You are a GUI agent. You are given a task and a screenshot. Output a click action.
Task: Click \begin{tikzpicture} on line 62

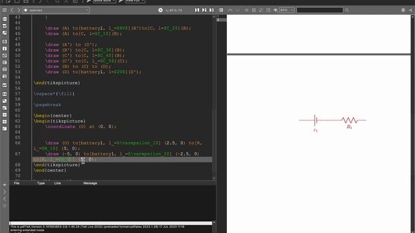coord(60,121)
